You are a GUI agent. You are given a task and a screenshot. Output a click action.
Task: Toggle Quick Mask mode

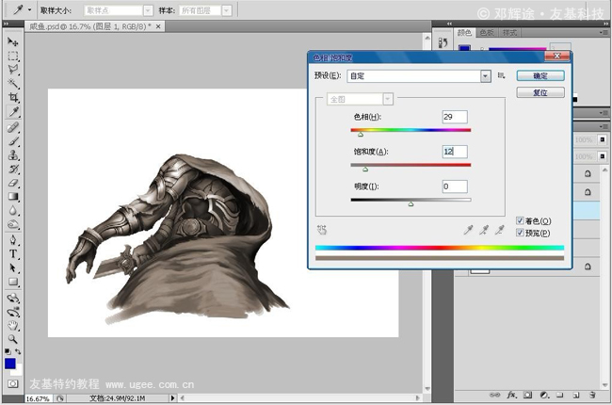click(13, 384)
